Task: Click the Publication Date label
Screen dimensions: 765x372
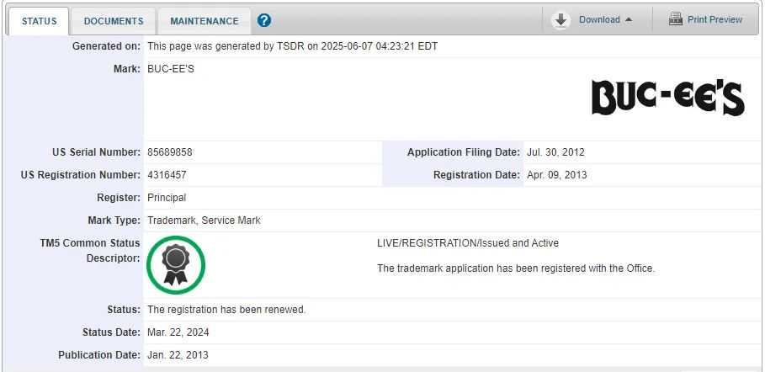Action: point(99,355)
